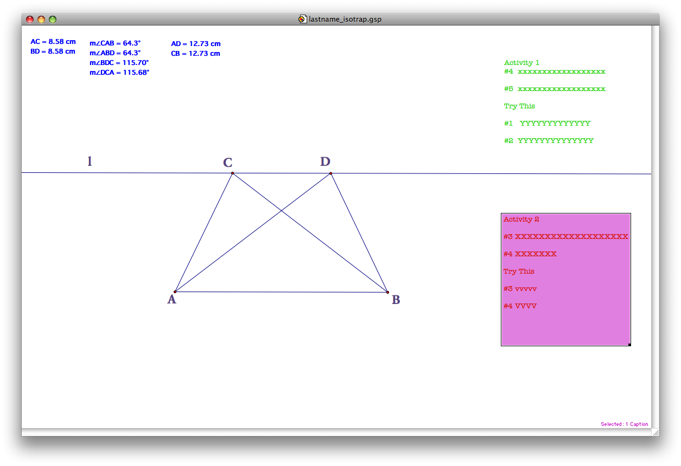Select the CB = 12.73 cm measurement

pos(195,53)
